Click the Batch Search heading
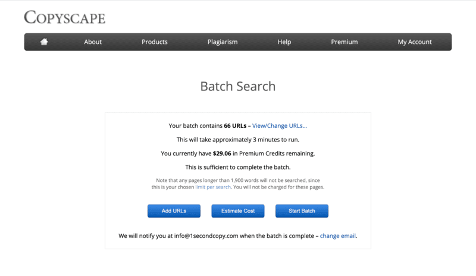Screen dimensions: 476x276 coord(238,86)
